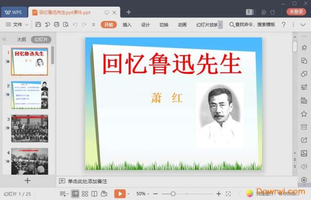
Task: Click the author text 萧红
Action: click(167, 98)
